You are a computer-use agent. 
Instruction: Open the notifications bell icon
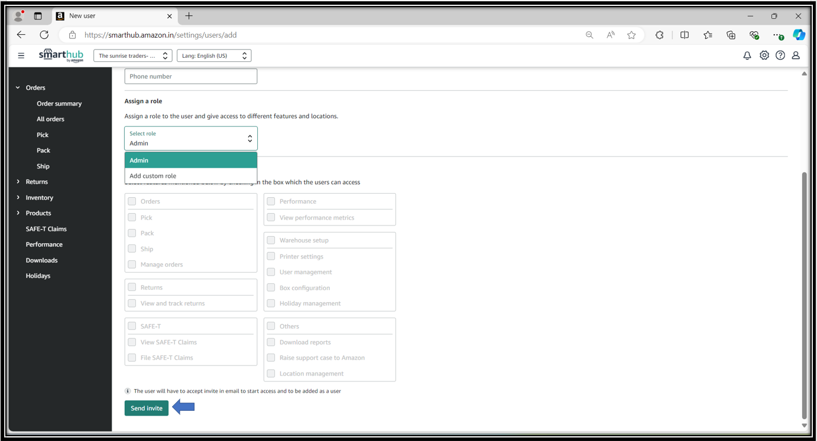pyautogui.click(x=747, y=55)
